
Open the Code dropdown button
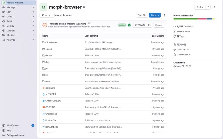pos(155,15)
